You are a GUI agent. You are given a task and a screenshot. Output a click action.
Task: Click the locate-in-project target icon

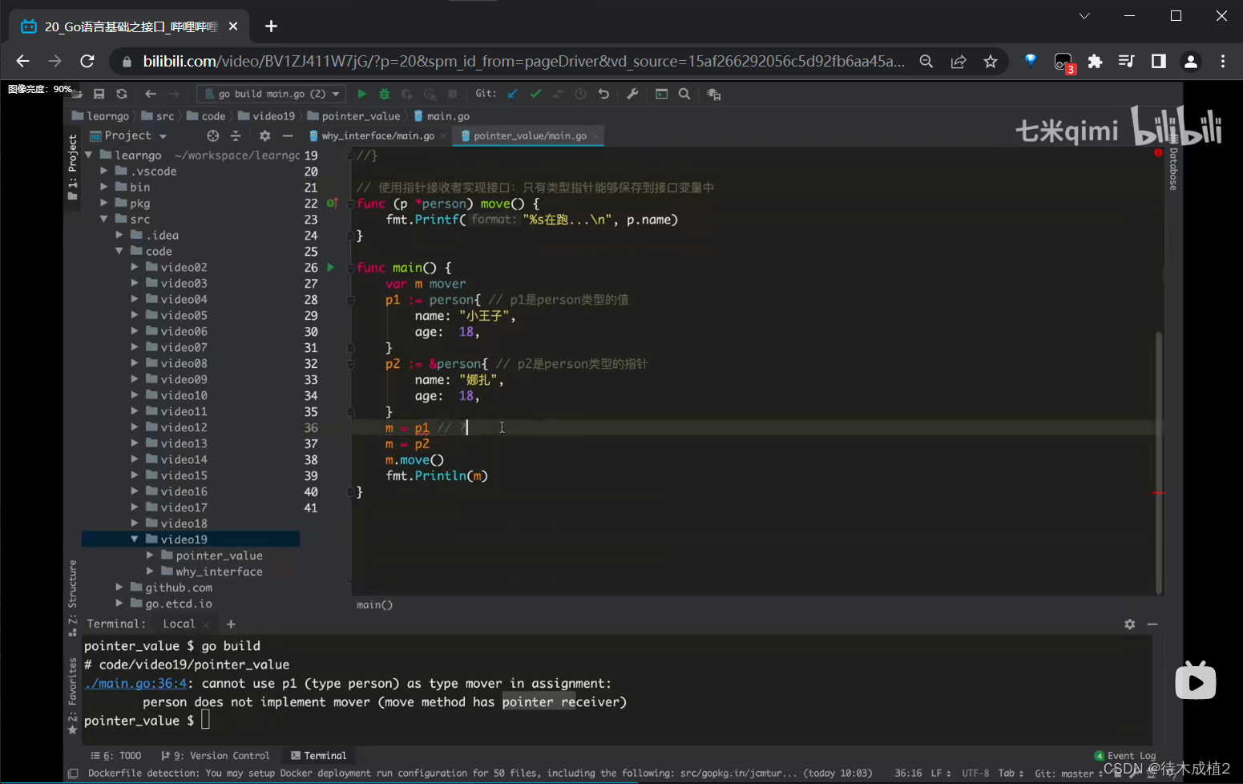click(x=212, y=135)
